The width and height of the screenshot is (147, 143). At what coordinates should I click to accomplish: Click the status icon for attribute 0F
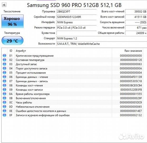4,115
